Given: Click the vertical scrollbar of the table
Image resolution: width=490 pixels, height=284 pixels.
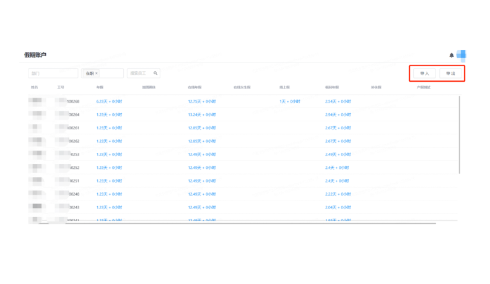Looking at the screenshot, I should click(459, 133).
